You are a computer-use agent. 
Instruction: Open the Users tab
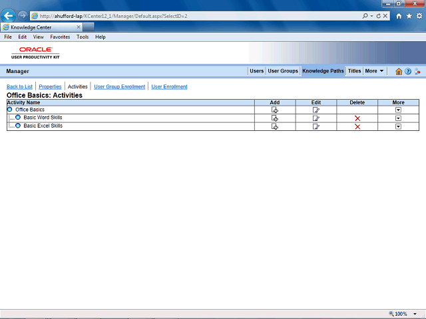[x=256, y=71]
